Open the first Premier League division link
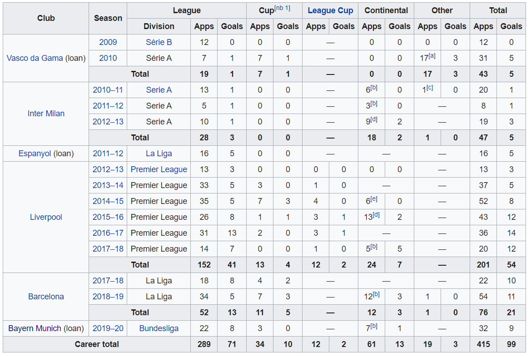 159,169
